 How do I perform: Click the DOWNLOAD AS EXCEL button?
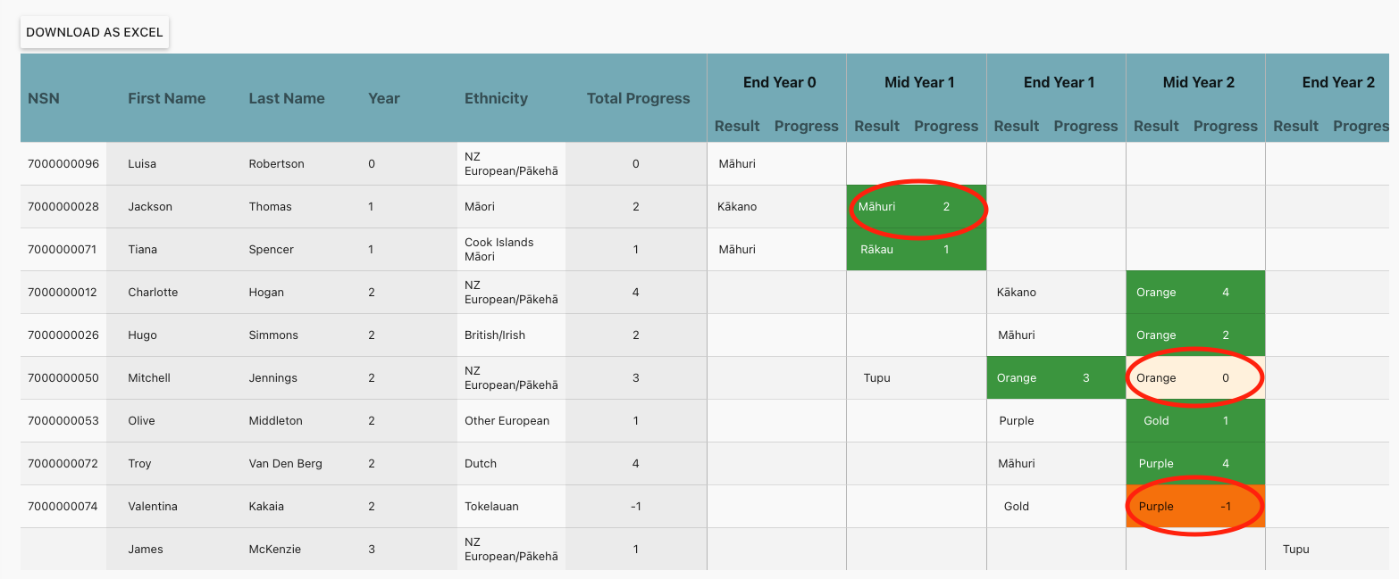[x=94, y=32]
